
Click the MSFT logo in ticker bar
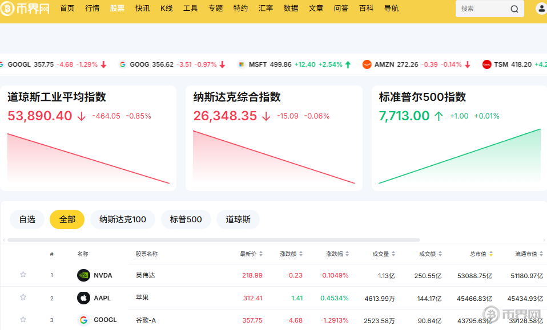tap(241, 64)
